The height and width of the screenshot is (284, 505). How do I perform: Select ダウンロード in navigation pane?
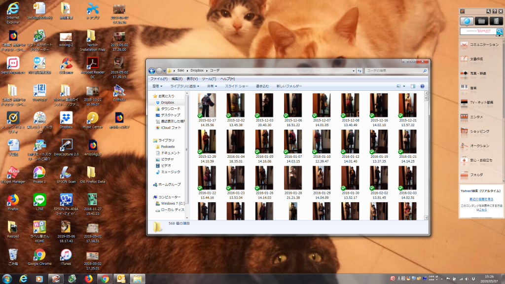pos(171,108)
